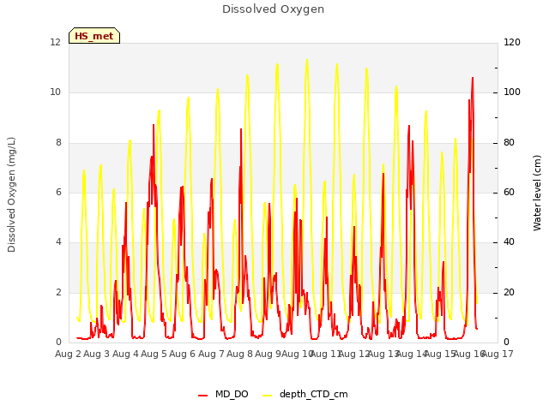The image size is (549, 411).
Task: Click the Dissolved Oxygen (mg/L) axis title
Action: point(11,194)
